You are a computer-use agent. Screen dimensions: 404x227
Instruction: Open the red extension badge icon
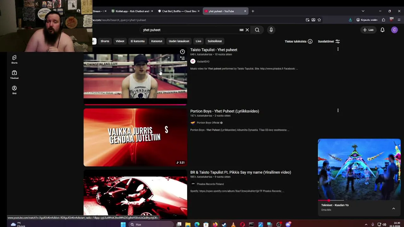(x=391, y=20)
